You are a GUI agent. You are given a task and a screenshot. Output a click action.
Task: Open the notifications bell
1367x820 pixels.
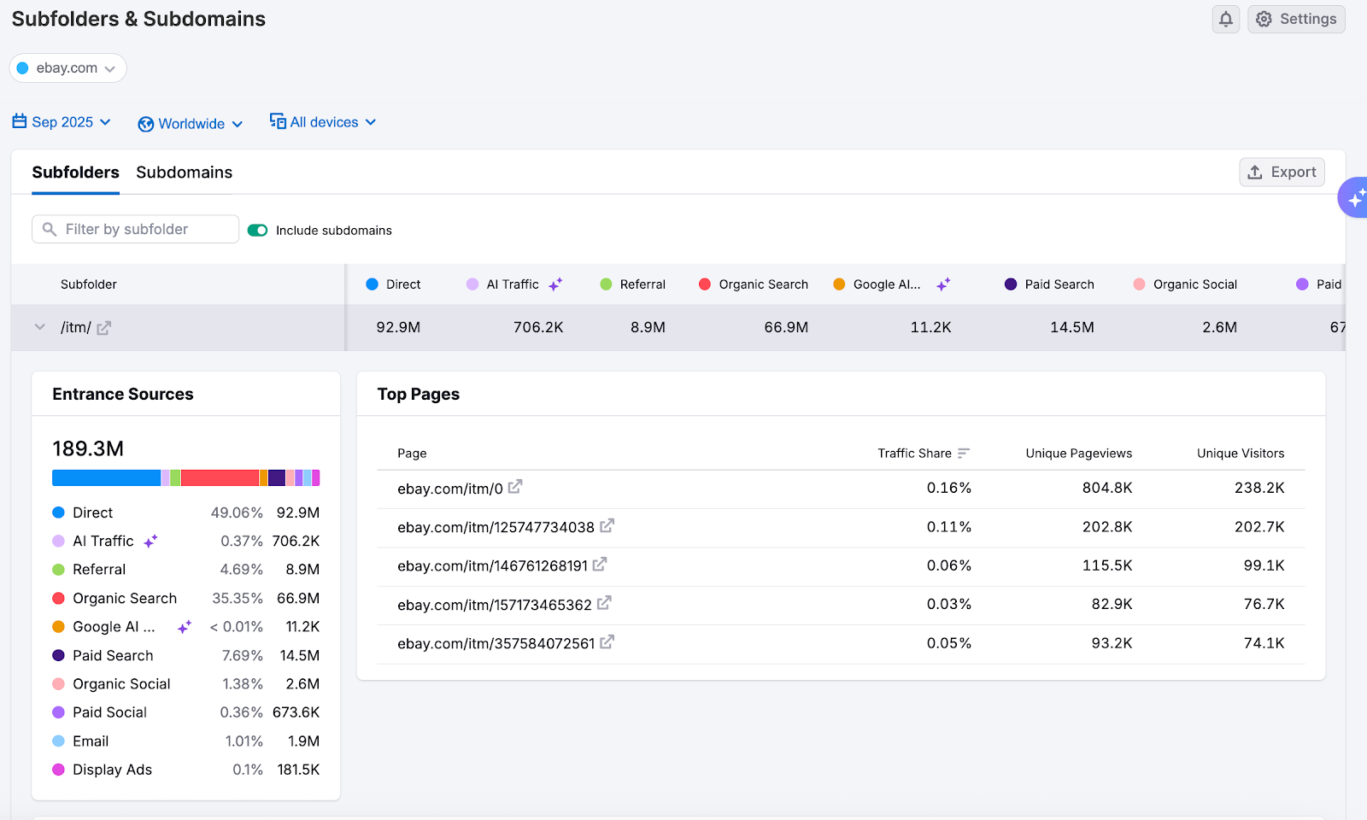1225,19
